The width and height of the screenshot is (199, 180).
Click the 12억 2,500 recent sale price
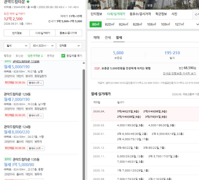coord(13,19)
